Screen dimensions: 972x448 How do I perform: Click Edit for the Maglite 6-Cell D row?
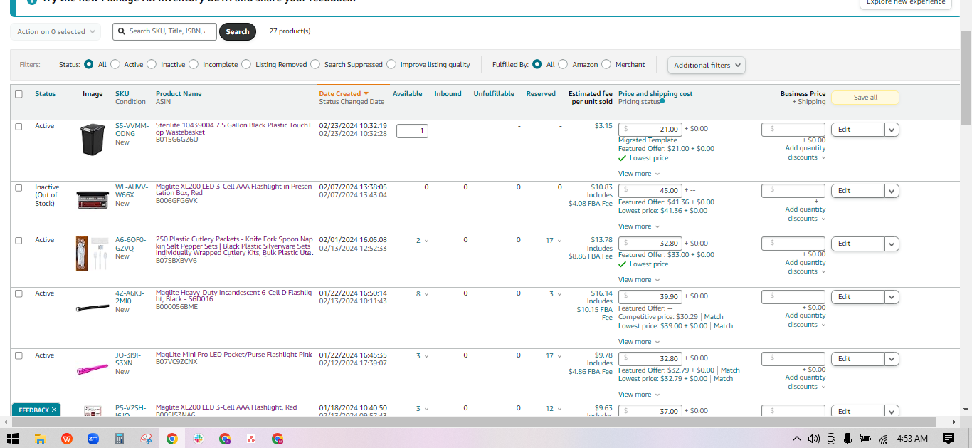(x=857, y=297)
